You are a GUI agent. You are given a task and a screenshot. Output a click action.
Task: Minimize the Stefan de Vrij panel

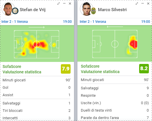[64, 3]
